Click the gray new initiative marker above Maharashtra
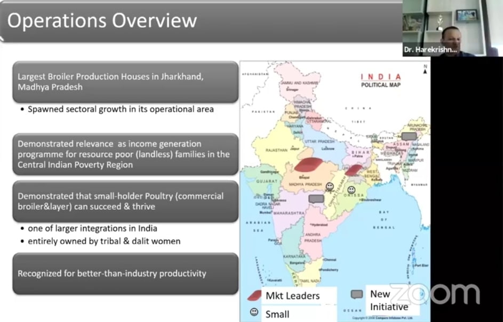 [316, 199]
